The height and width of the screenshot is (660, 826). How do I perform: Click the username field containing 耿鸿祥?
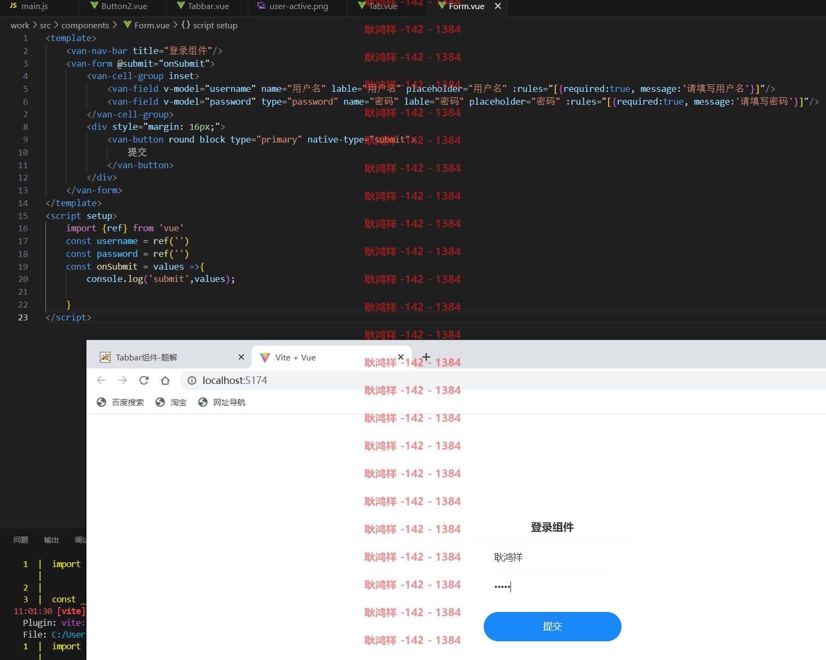pyautogui.click(x=552, y=557)
